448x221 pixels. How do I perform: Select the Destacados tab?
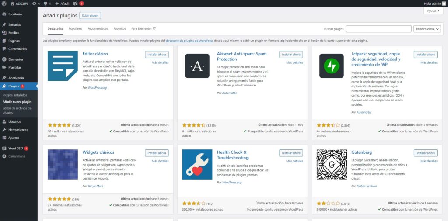[56, 28]
